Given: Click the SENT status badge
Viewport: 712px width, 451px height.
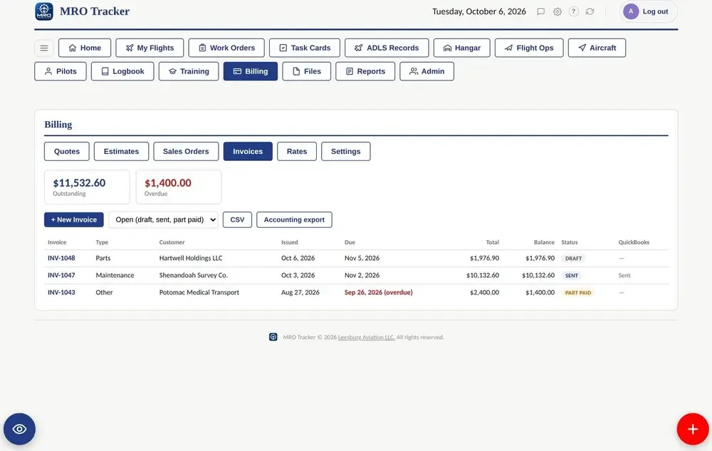Looking at the screenshot, I should pyautogui.click(x=572, y=276).
